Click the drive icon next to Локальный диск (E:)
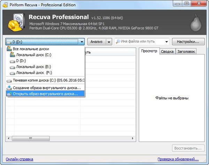Screen dimensions: 209x165 (13, 67)
